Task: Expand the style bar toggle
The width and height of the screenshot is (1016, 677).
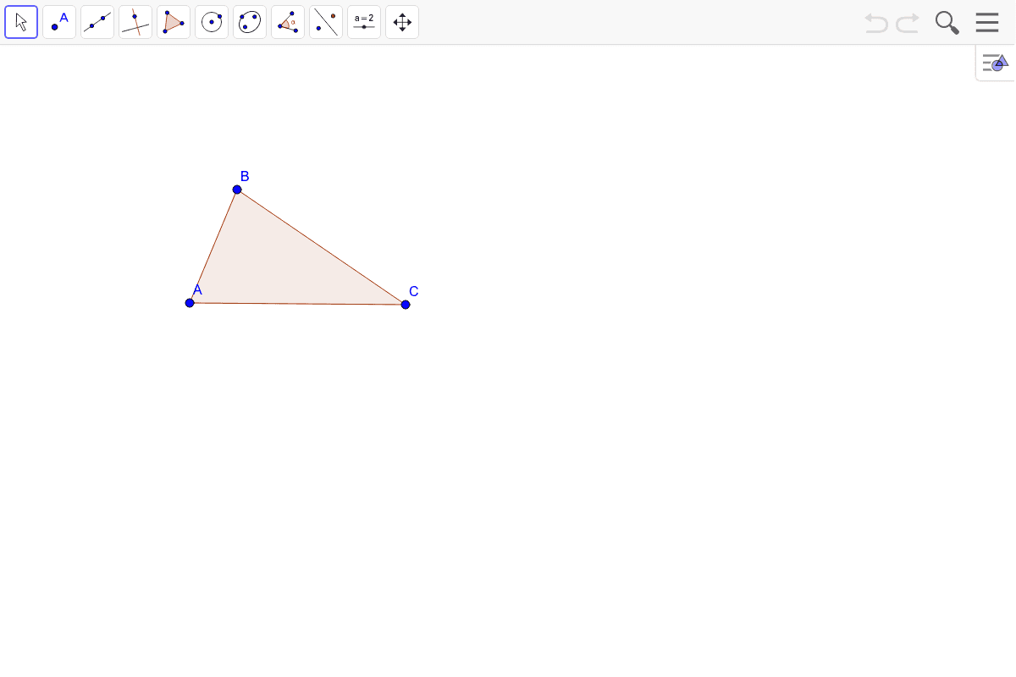Action: (x=995, y=63)
